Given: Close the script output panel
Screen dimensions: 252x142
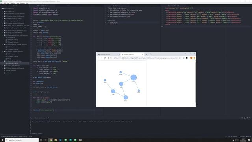Looking at the screenshot, I should coord(250,118).
